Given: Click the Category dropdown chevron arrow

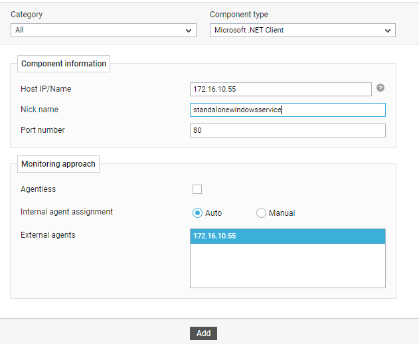Looking at the screenshot, I should click(189, 31).
